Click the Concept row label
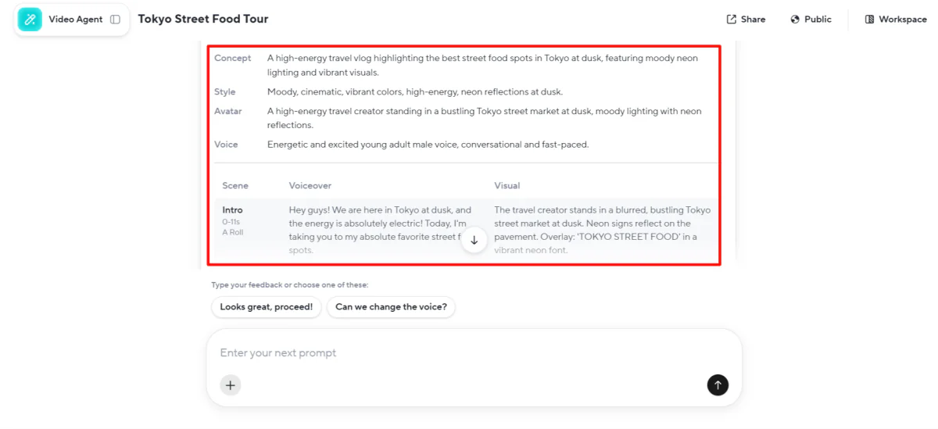Viewport: 938px width, 429px height. coord(232,58)
